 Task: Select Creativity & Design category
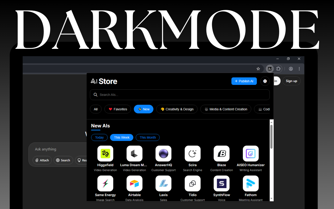(x=177, y=109)
